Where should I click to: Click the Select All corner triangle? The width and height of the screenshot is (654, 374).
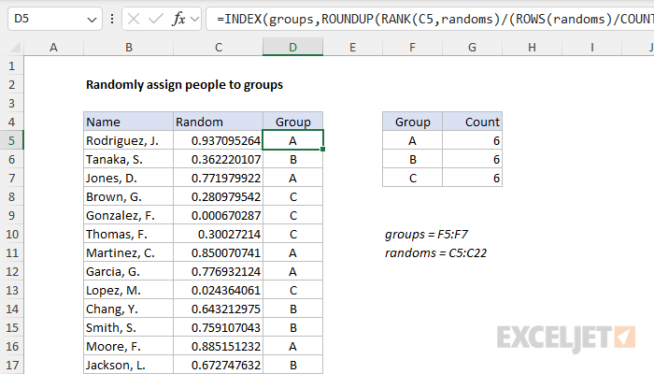[16, 48]
